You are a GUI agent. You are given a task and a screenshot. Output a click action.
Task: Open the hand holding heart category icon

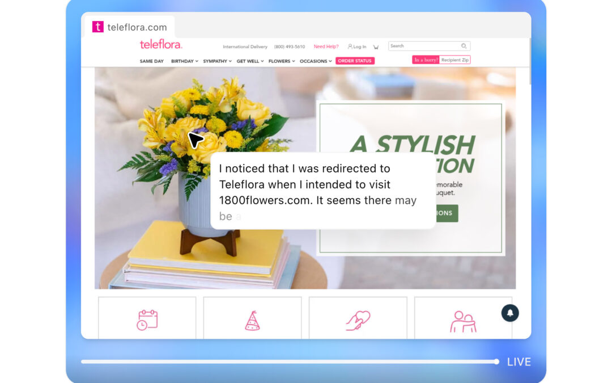coord(358,321)
